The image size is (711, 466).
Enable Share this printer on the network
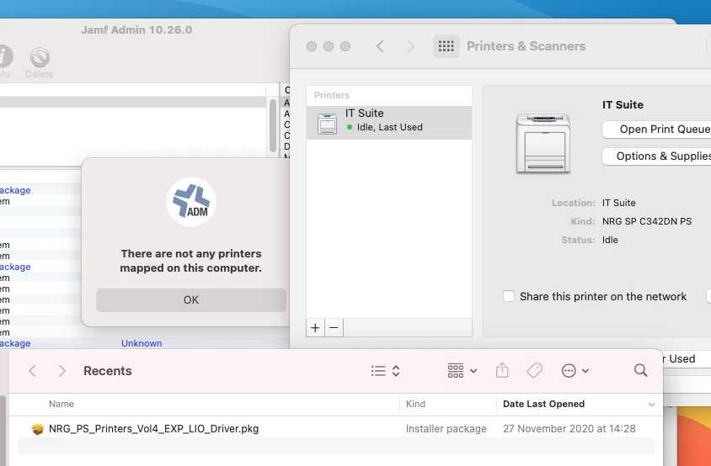tap(509, 296)
